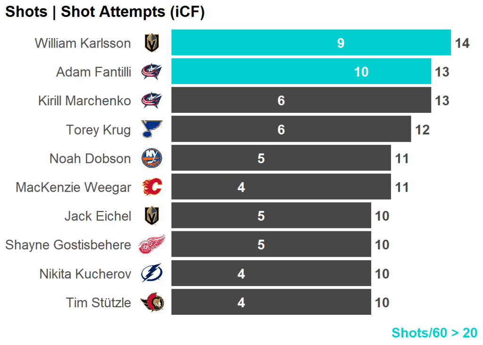The height and width of the screenshot is (345, 483).
Task: Select the Tim Stützle player name
Action: point(99,303)
